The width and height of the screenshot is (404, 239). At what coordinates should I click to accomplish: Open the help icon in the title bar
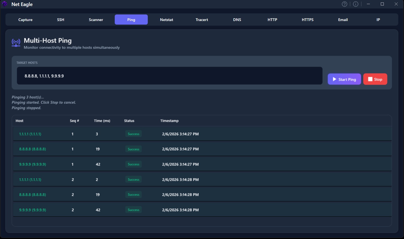pyautogui.click(x=344, y=4)
